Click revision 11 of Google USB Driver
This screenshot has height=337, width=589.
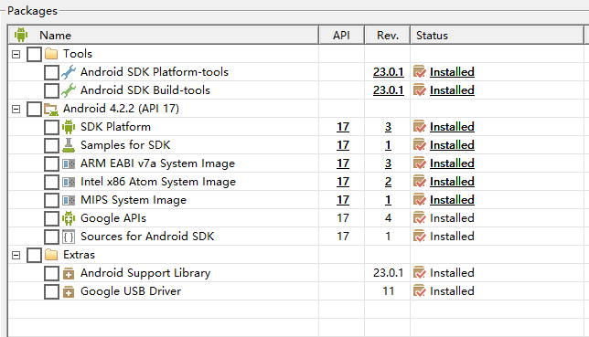coord(388,291)
